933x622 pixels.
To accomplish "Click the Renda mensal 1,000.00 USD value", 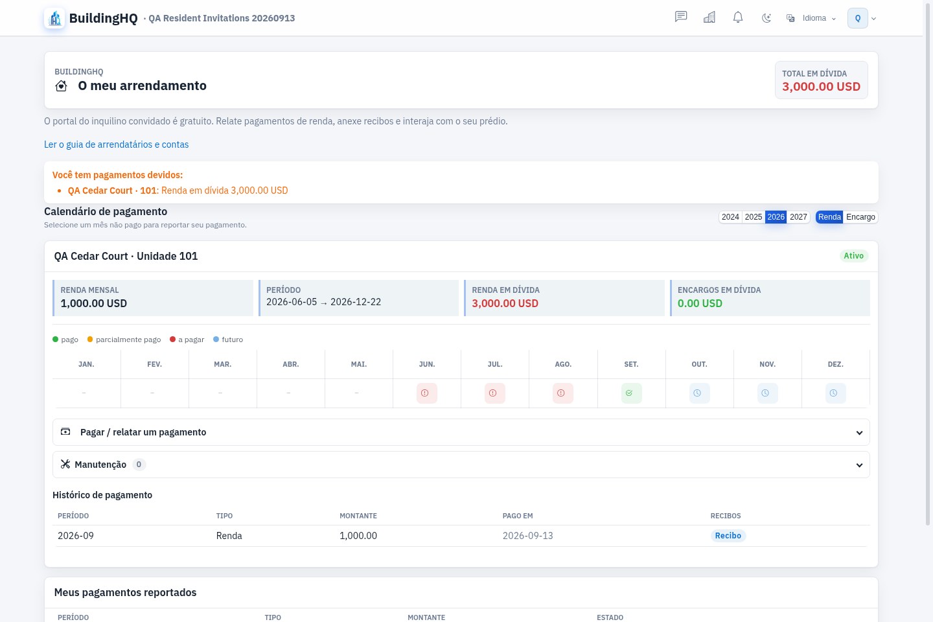I will (94, 303).
